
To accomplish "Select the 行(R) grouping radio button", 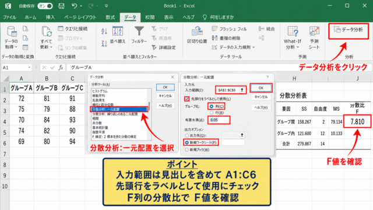I will pyautogui.click(x=212, y=113).
